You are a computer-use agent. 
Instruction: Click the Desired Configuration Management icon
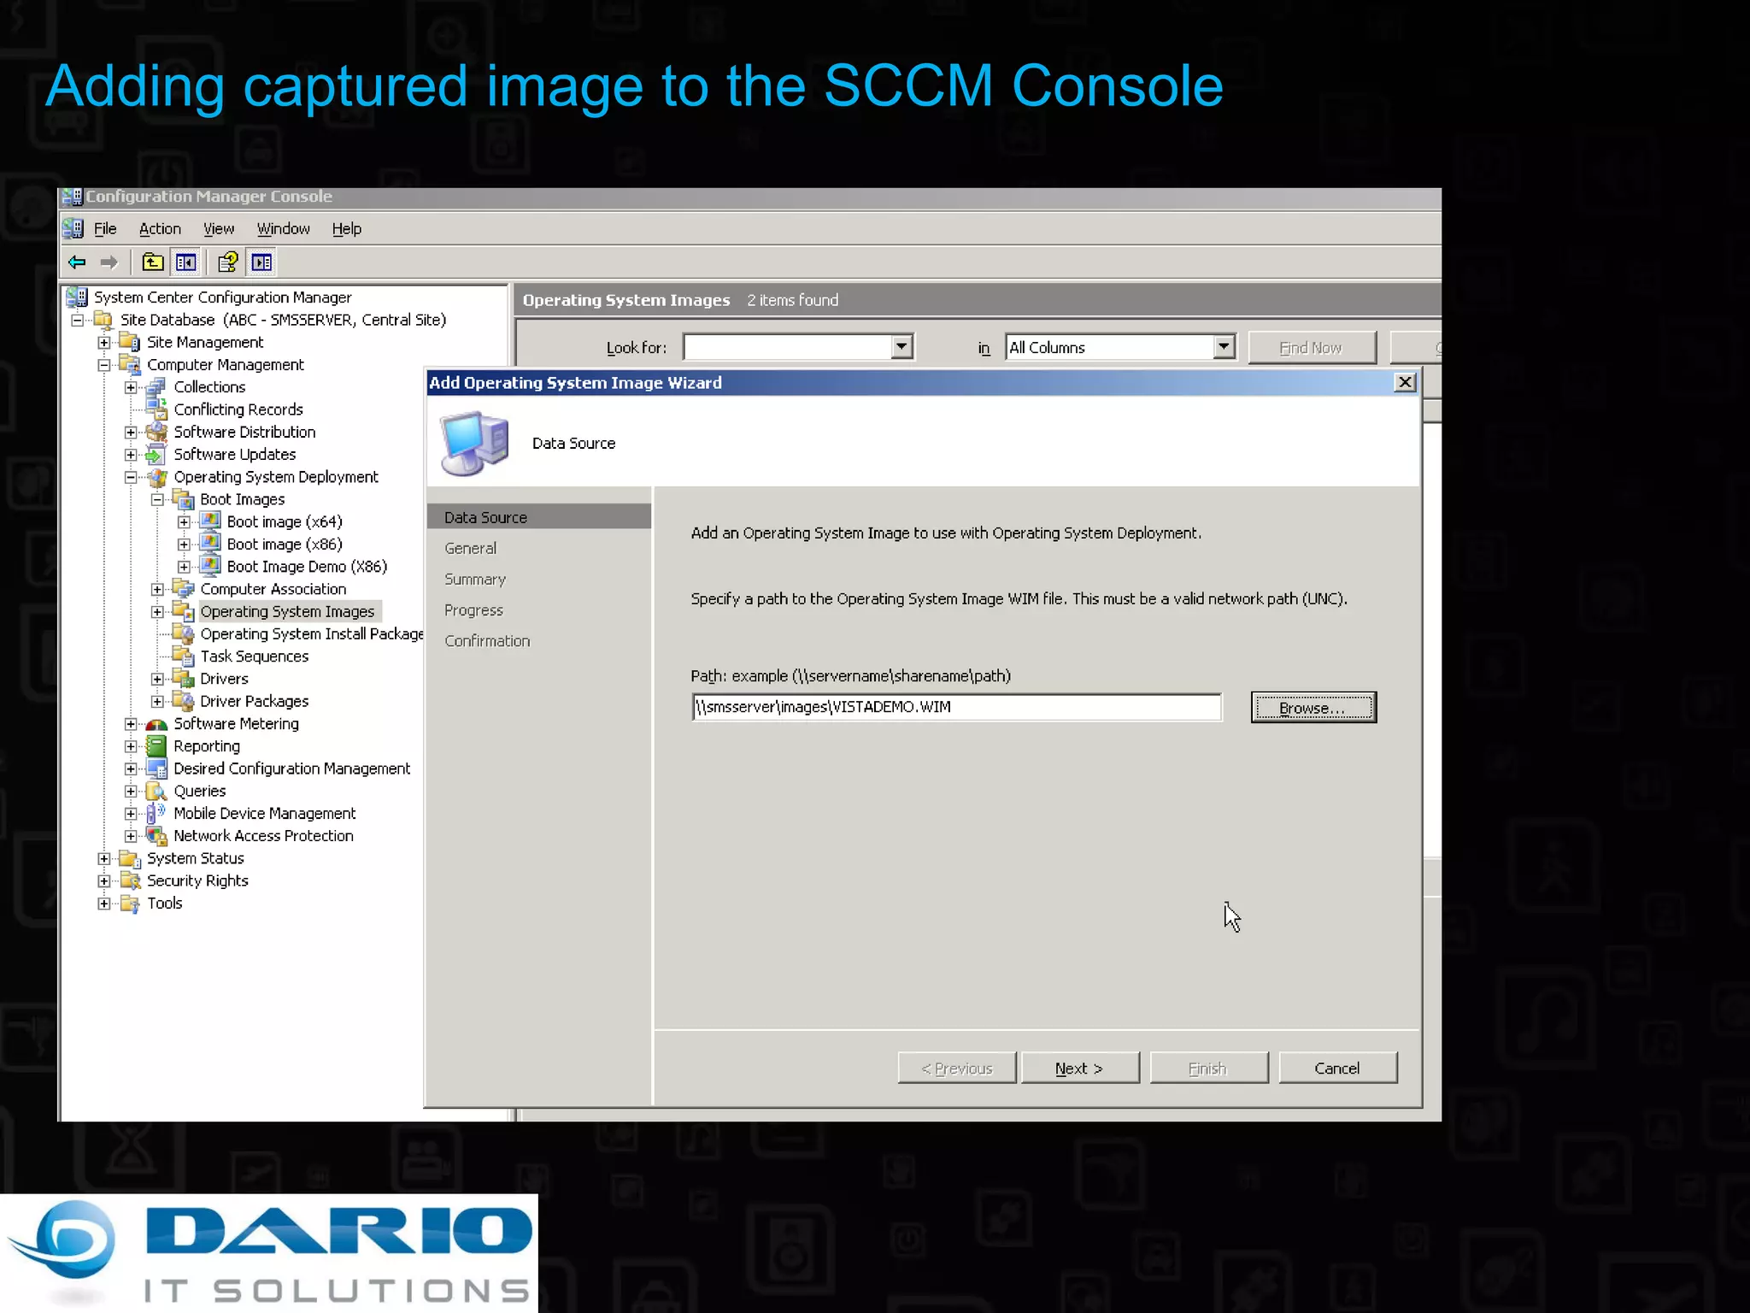pos(156,768)
